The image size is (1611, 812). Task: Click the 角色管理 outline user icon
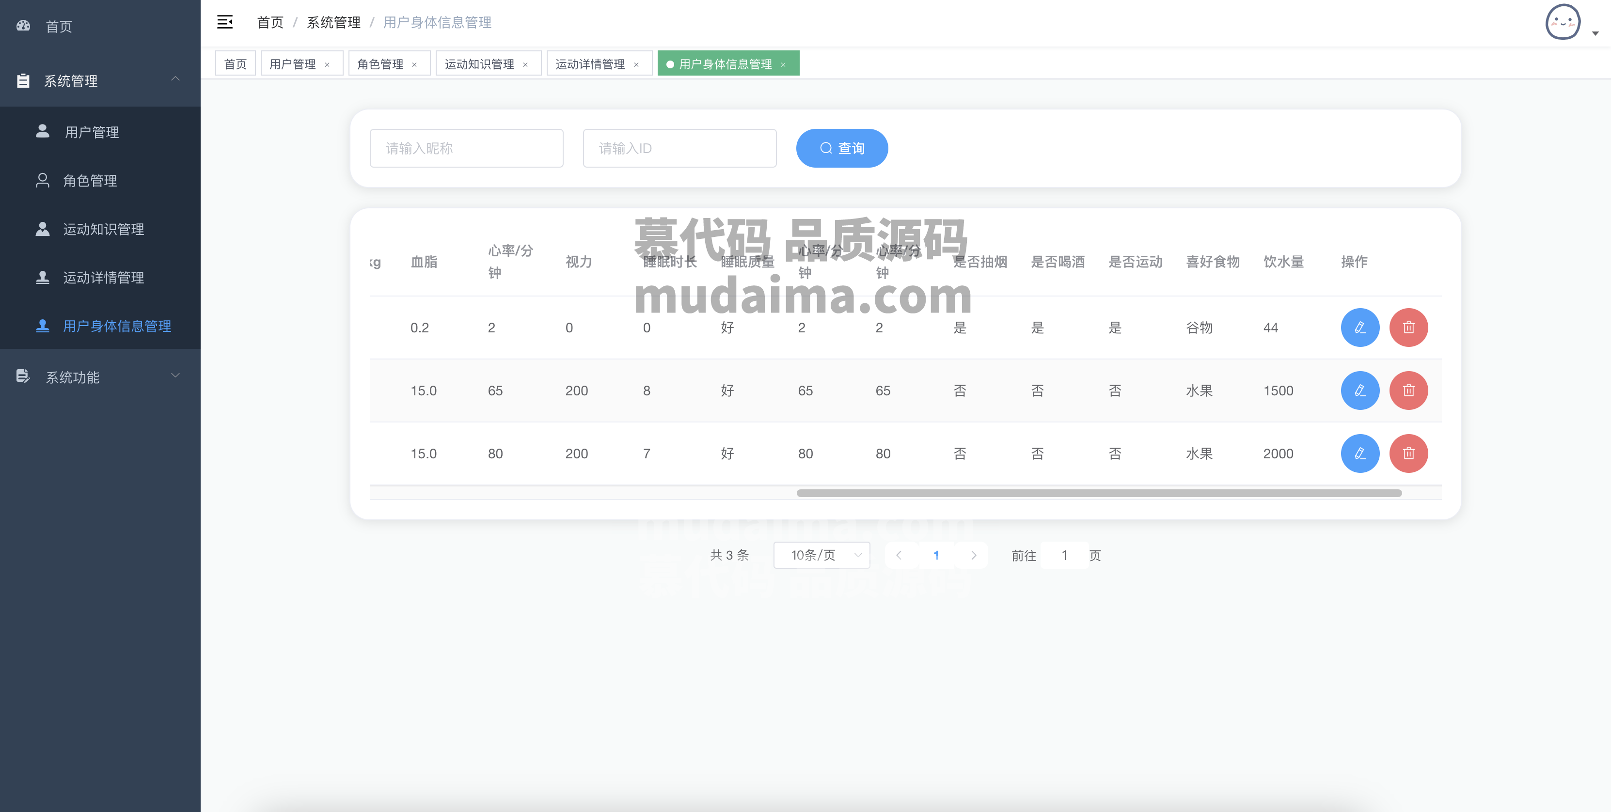[x=43, y=180]
